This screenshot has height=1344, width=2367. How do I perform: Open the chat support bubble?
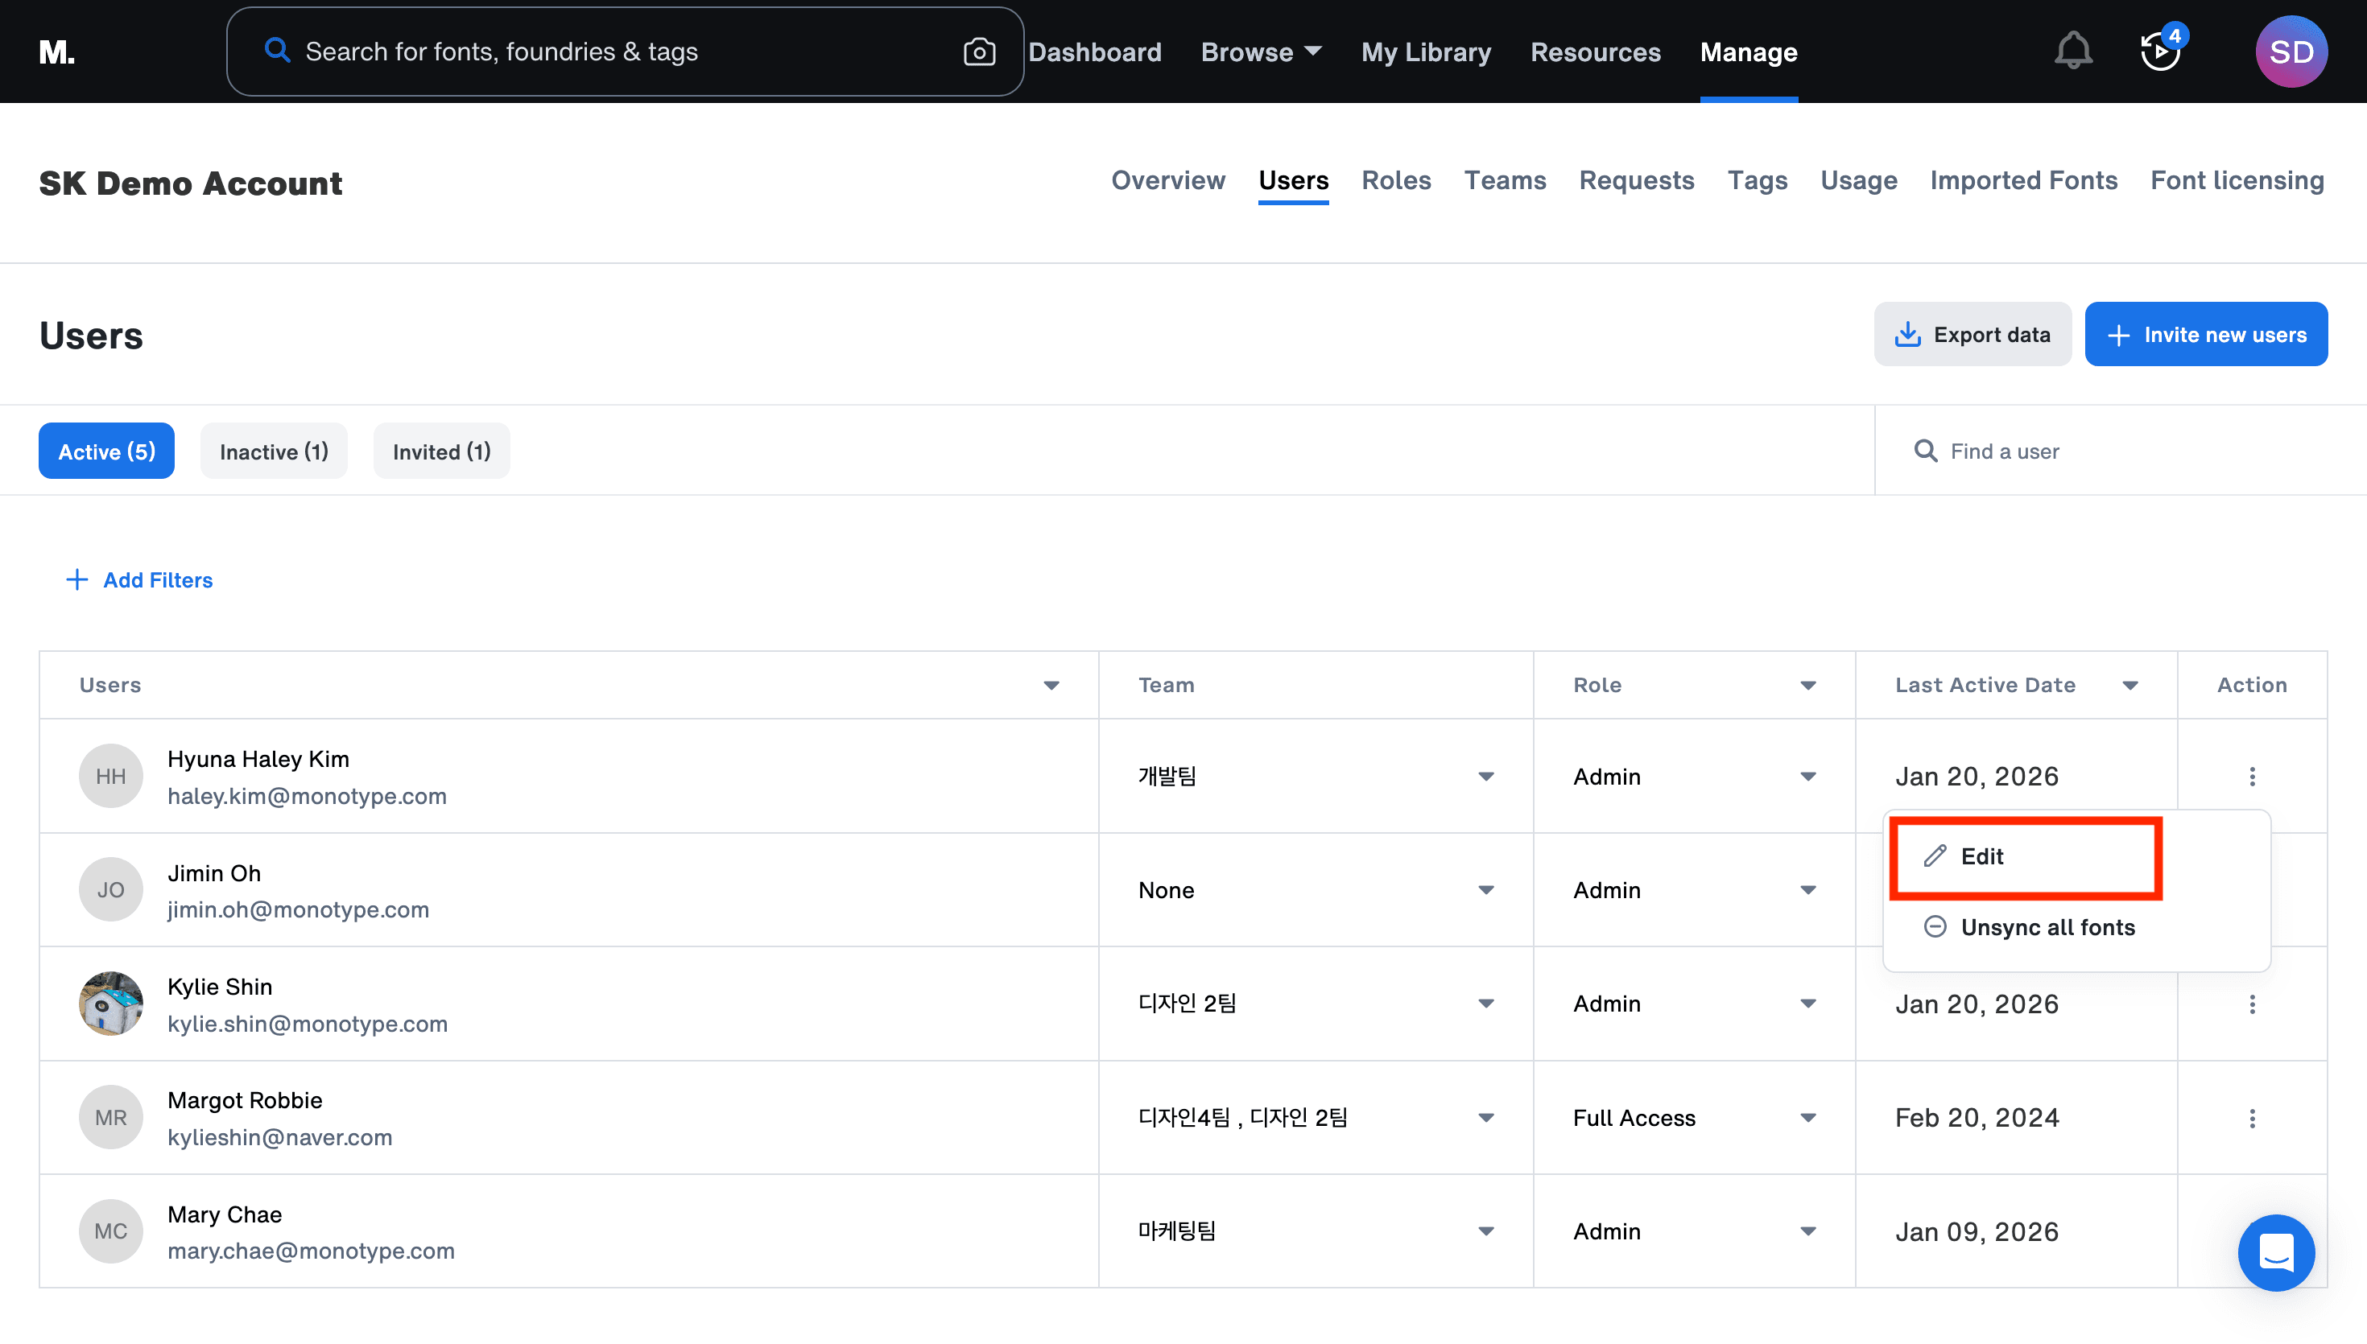tap(2275, 1252)
